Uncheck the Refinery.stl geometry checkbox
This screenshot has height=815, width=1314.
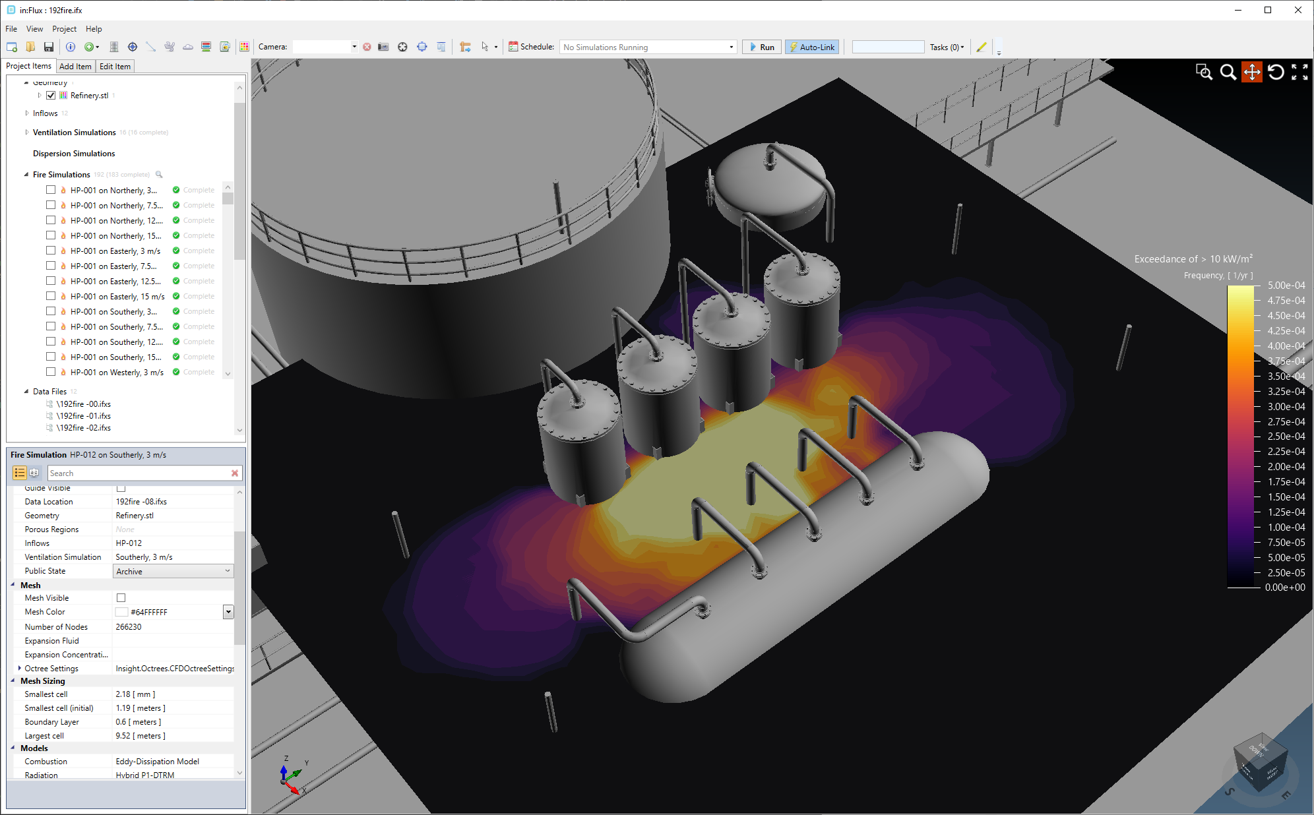(51, 96)
